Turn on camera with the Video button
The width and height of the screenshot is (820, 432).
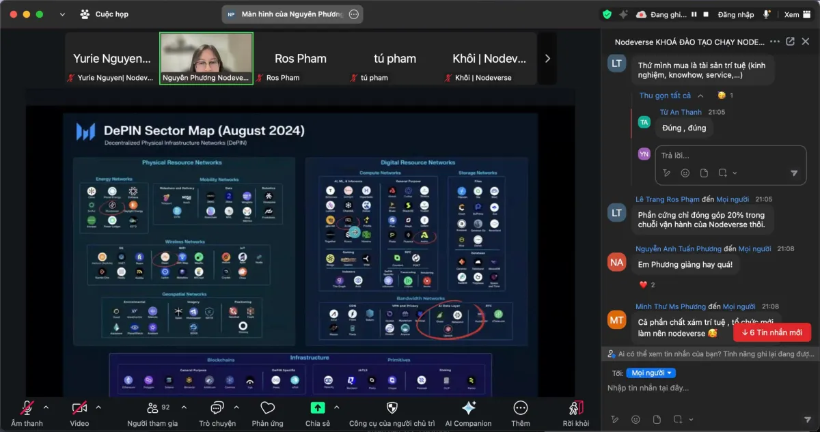click(79, 413)
